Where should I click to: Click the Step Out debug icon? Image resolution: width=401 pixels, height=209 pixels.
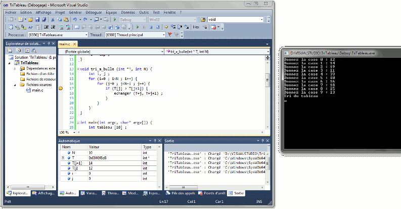click(x=187, y=27)
